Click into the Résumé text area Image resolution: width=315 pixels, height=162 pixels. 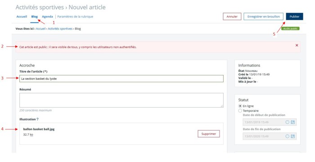(x=121, y=100)
